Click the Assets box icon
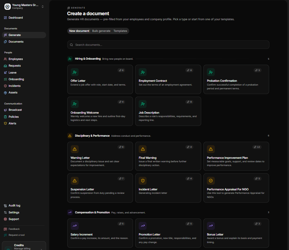Screen dimensions: 289x250 point(5,93)
